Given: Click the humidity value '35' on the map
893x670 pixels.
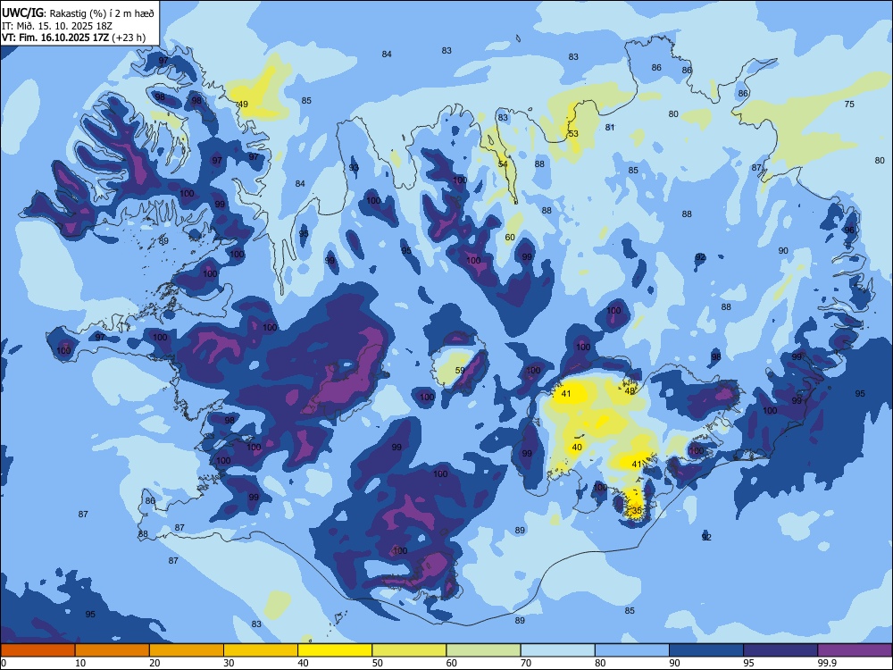Looking at the screenshot, I should [x=638, y=510].
